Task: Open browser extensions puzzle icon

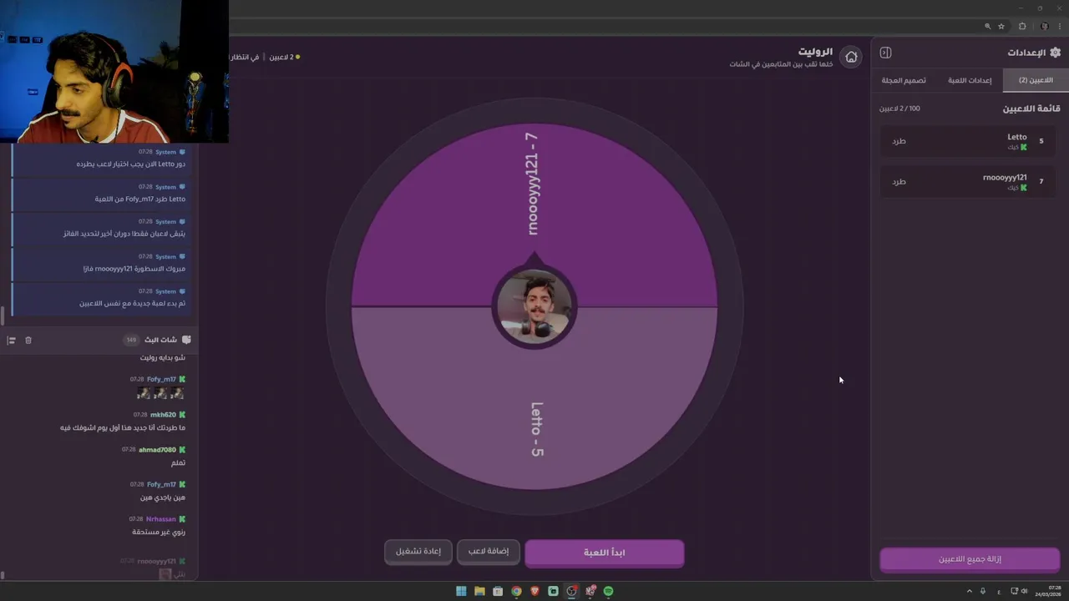Action: coord(1022,26)
